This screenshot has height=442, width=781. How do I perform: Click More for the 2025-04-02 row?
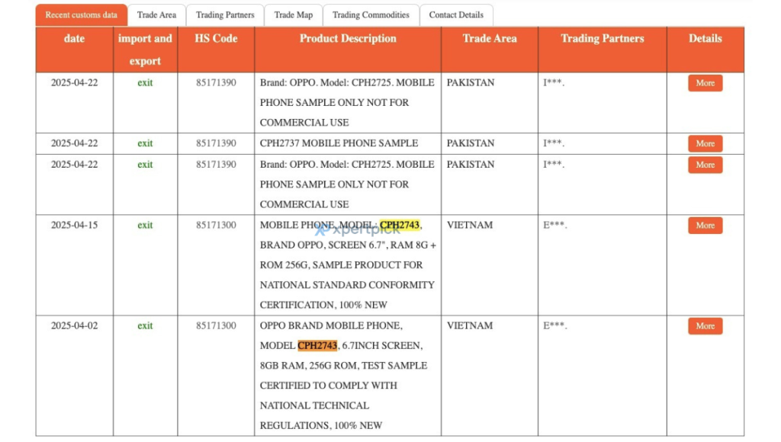705,326
